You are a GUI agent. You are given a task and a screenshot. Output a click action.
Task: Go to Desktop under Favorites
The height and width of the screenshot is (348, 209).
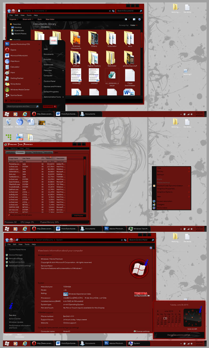[18, 27]
